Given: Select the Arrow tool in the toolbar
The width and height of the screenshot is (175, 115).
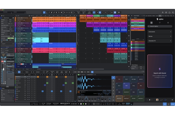Looking at the screenshot, I should [44, 13].
